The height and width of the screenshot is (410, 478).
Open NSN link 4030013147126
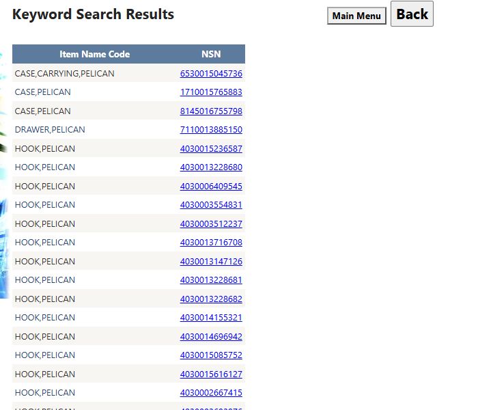211,262
